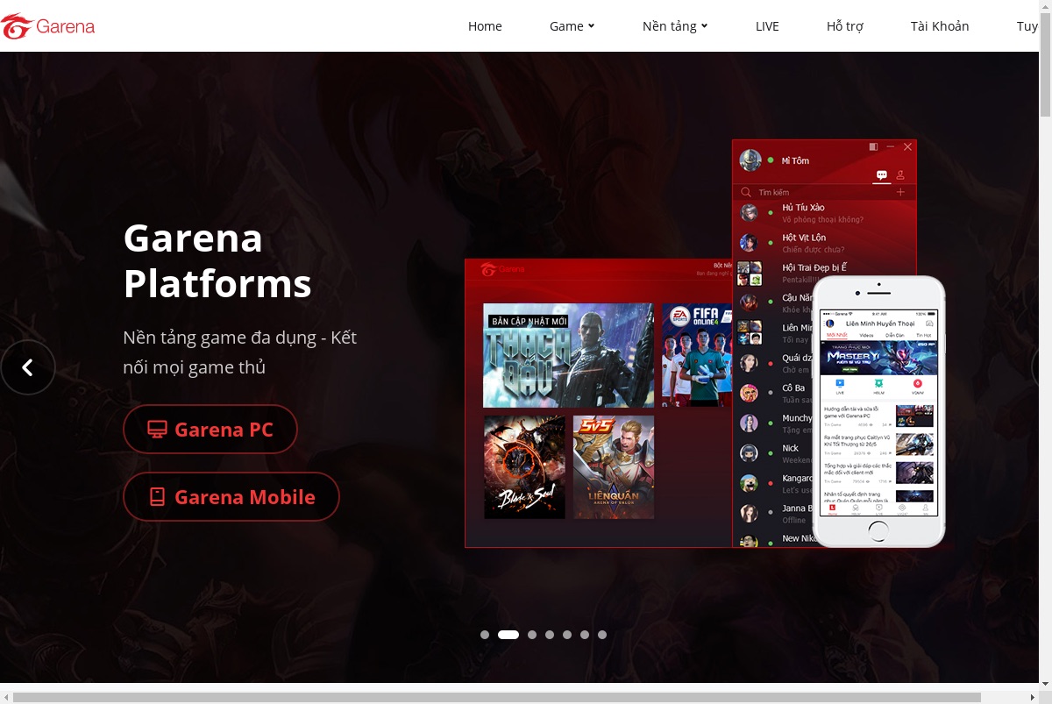Switch to the sixth carousel slide dot

[x=585, y=635]
